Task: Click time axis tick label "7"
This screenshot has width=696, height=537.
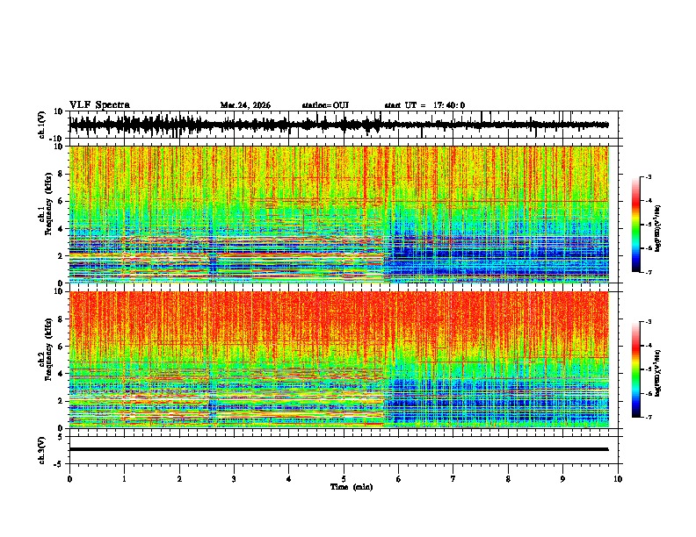Action: (x=453, y=479)
